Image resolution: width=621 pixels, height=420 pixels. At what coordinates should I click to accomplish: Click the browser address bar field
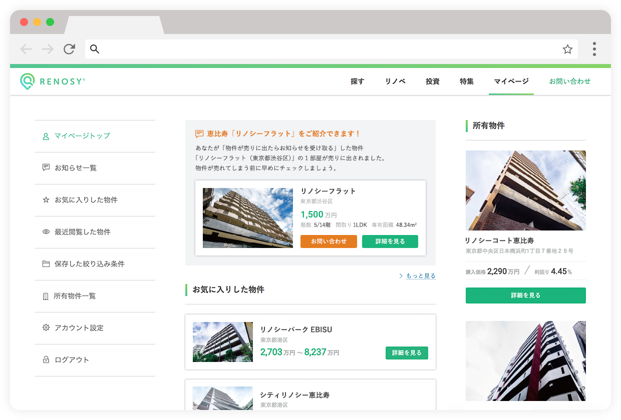click(x=331, y=49)
